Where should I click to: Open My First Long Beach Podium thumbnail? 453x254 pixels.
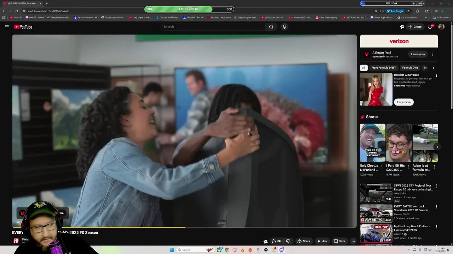376,234
